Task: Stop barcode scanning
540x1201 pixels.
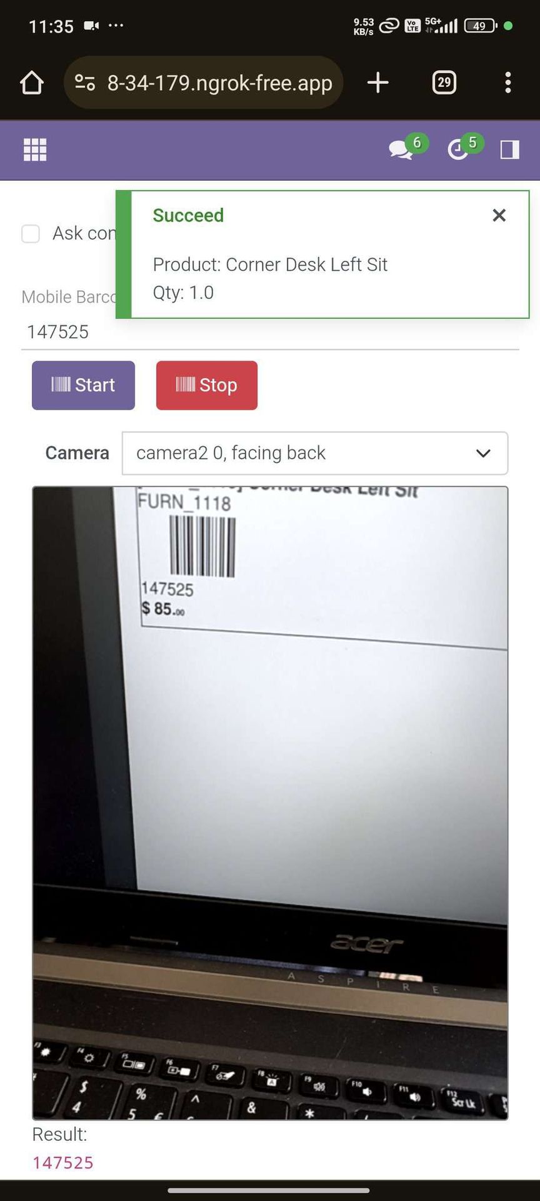Action: (x=207, y=385)
